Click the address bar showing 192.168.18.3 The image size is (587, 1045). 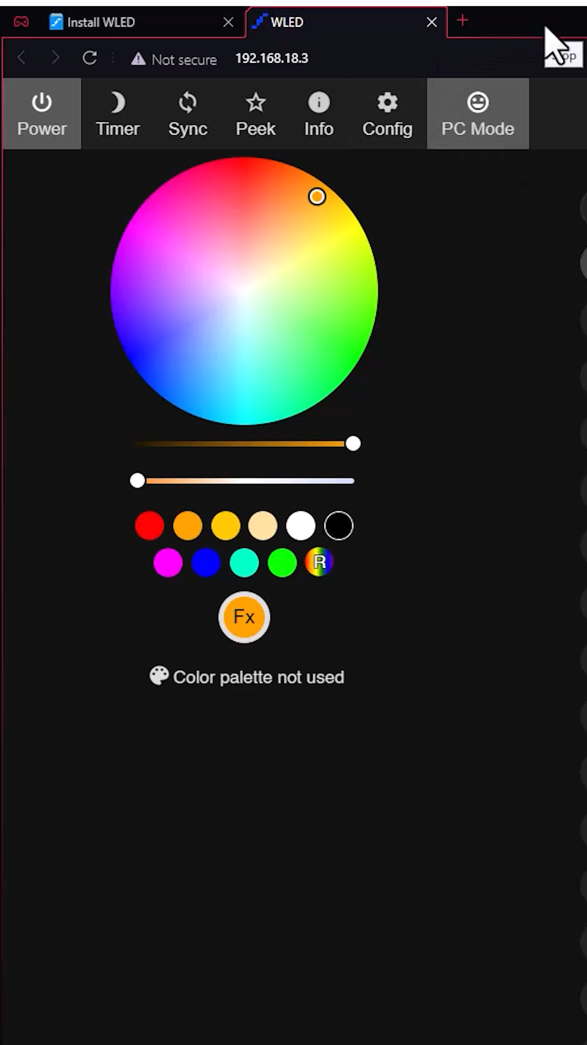[x=272, y=59]
